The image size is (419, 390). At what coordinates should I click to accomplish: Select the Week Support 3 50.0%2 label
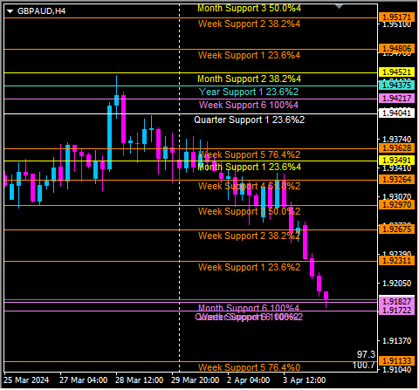pyautogui.click(x=249, y=211)
